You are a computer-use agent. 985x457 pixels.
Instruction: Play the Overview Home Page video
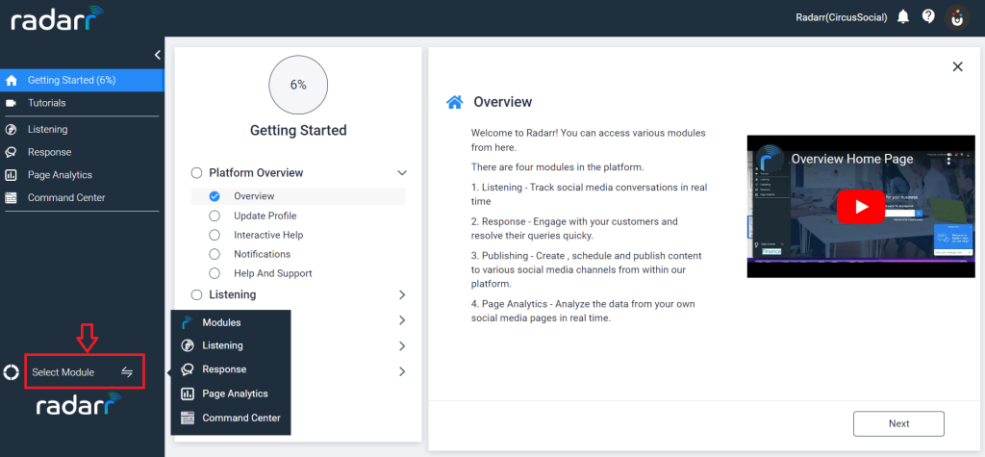pos(861,207)
